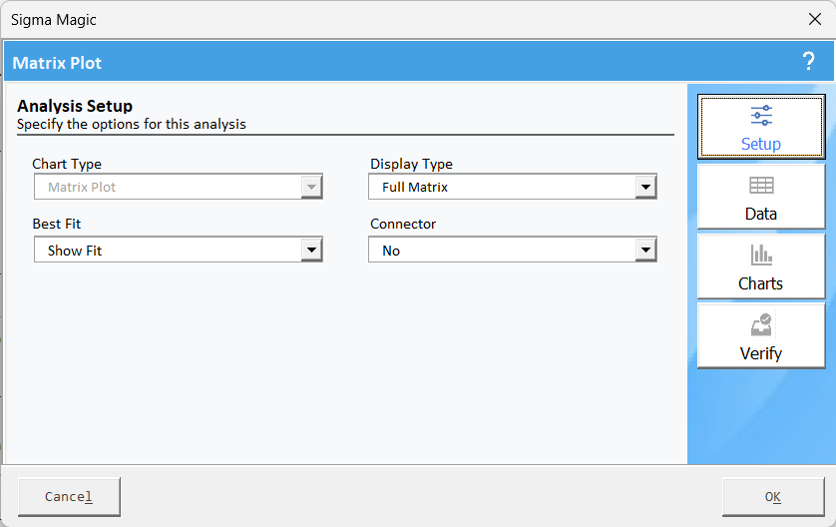Expand the Best Fit dropdown arrow
Image resolution: width=836 pixels, height=527 pixels.
pyautogui.click(x=311, y=251)
